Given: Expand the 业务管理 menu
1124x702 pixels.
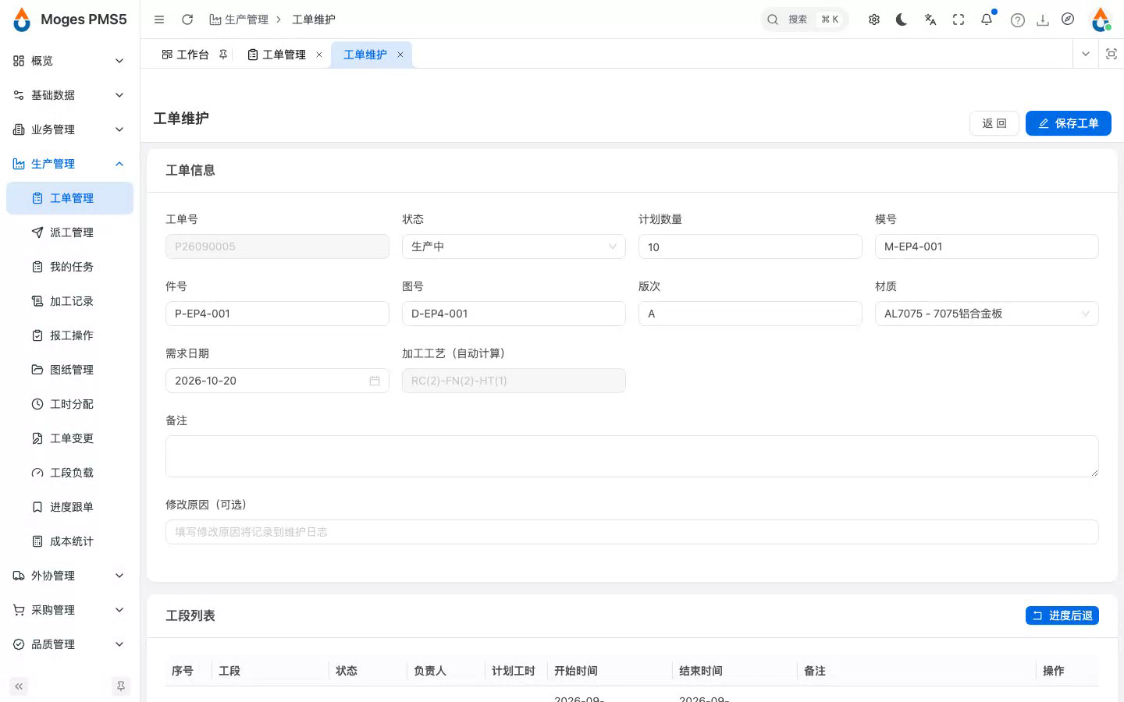Looking at the screenshot, I should (69, 129).
